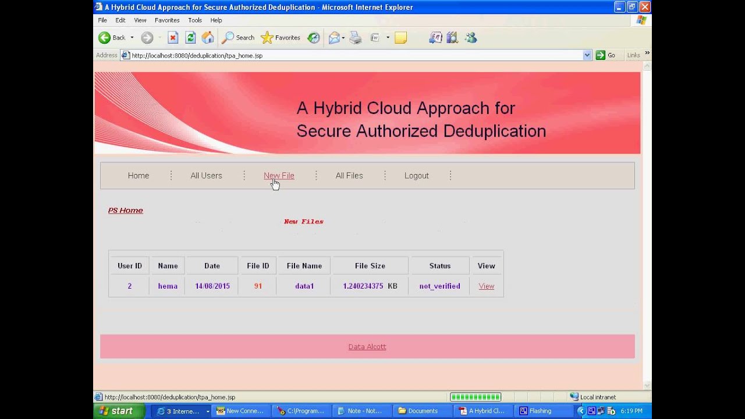Viewport: 745px width, 419px height.
Task: Open the Favorites star button
Action: (281, 38)
